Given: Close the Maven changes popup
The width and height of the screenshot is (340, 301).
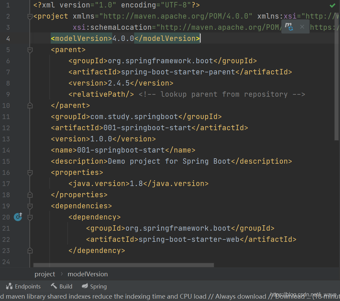Looking at the screenshot, I should 302,27.
